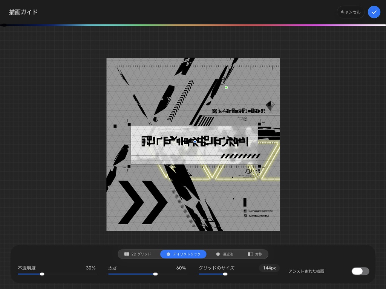The image size is (386, 289).
Task: Select the half-circle icon on 遠近法 tab
Action: (218, 254)
